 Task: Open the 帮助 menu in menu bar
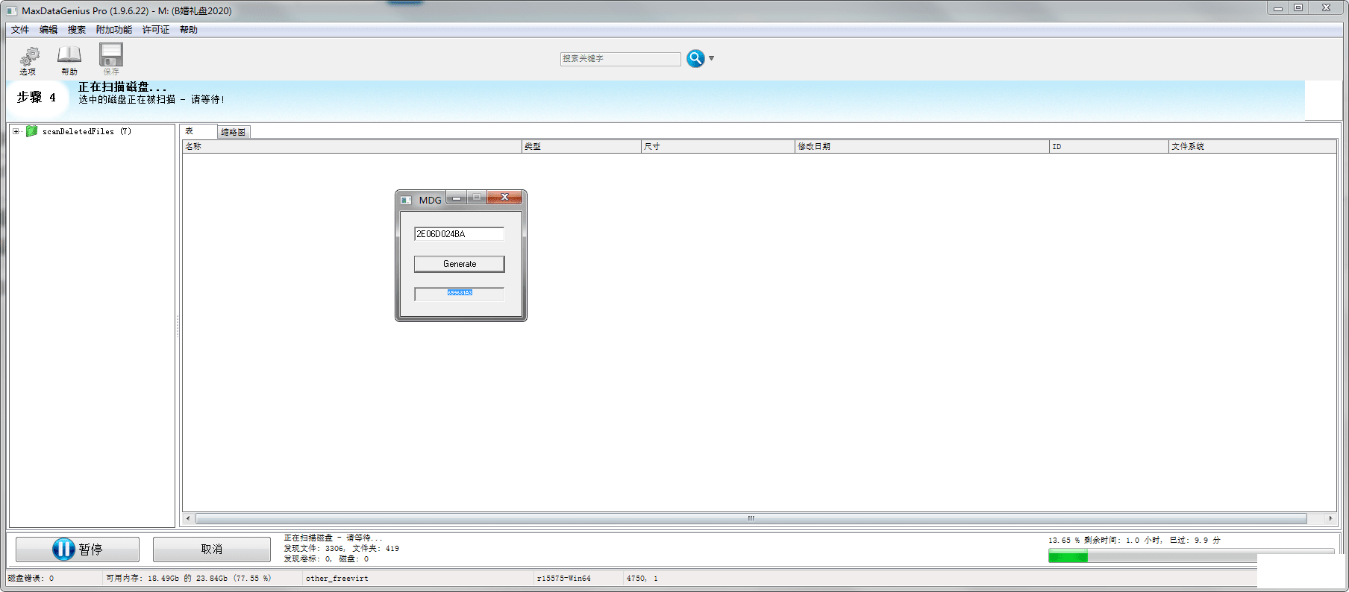tap(189, 30)
